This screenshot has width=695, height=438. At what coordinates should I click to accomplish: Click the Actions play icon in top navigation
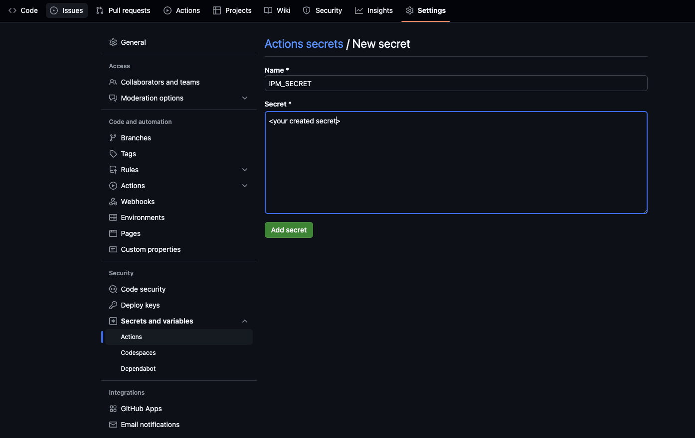tap(168, 10)
